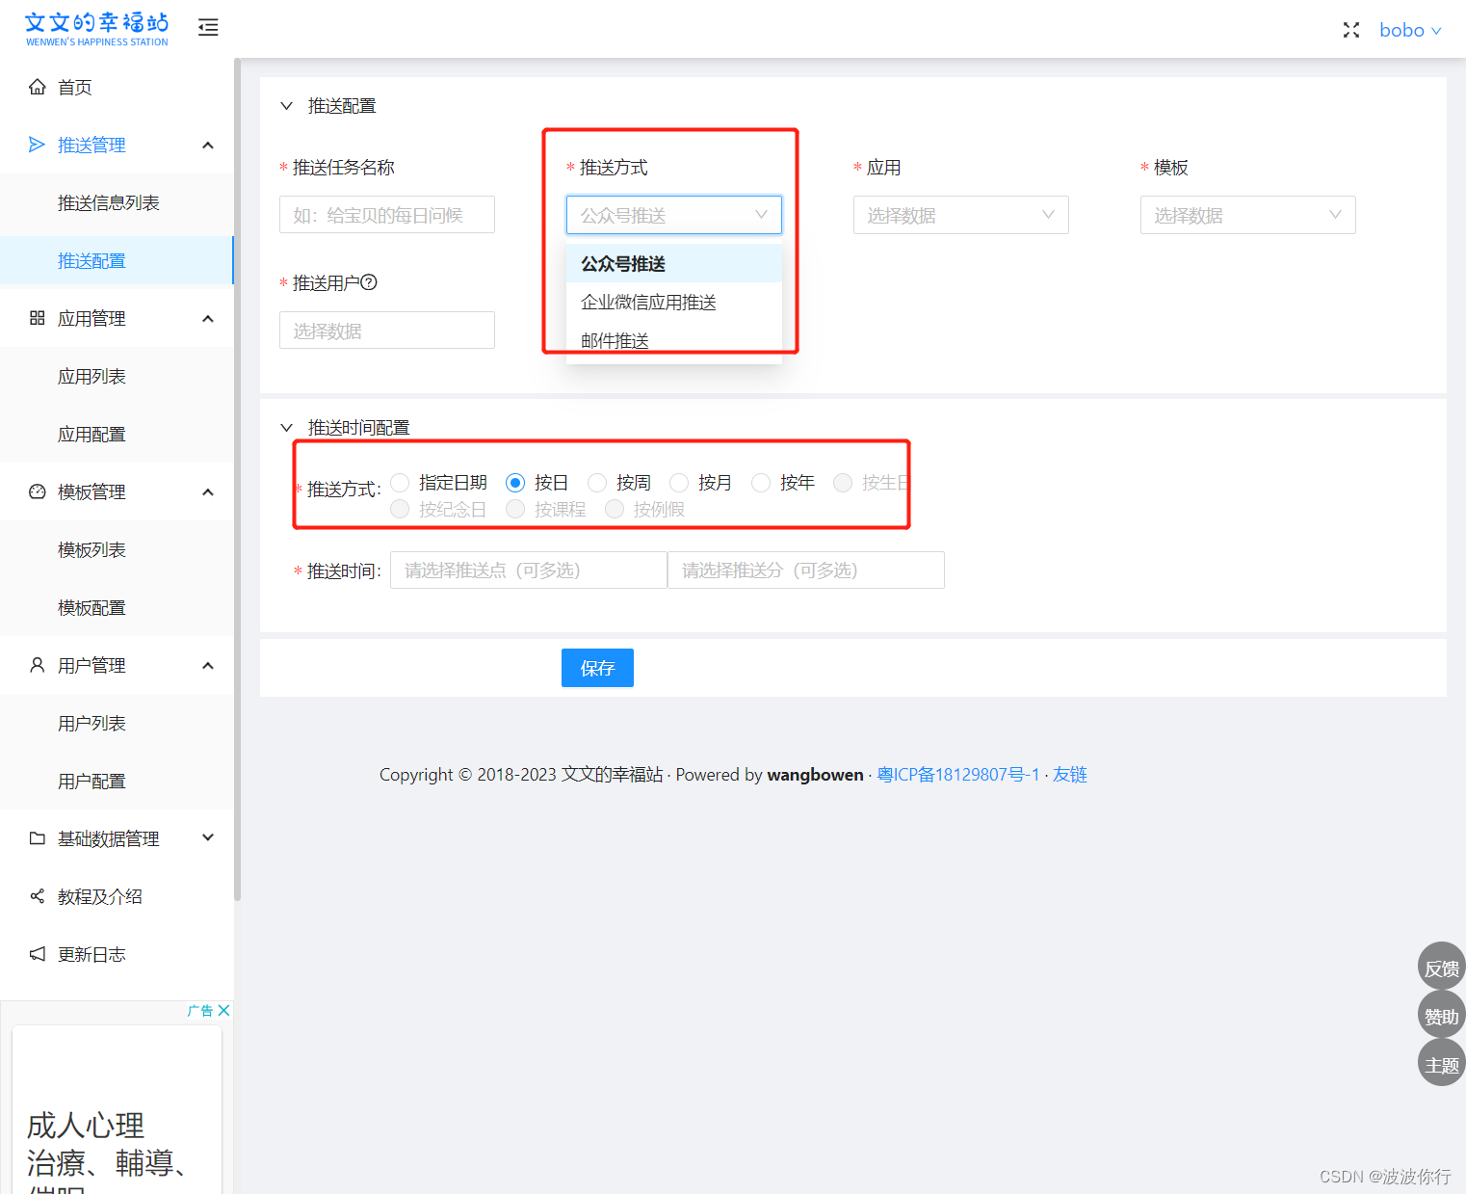
Task: Collapse the 推送配置 section
Action: (x=286, y=106)
